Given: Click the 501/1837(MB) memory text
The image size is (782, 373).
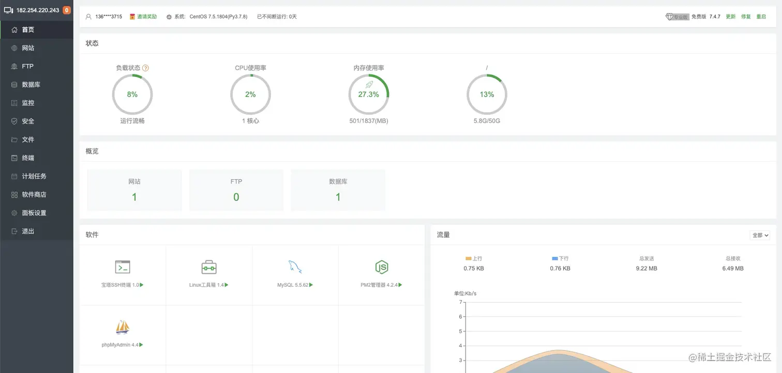Looking at the screenshot, I should click(369, 121).
